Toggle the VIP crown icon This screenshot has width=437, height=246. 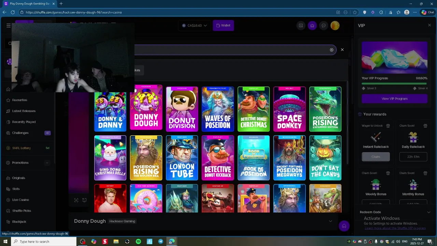pos(312,25)
